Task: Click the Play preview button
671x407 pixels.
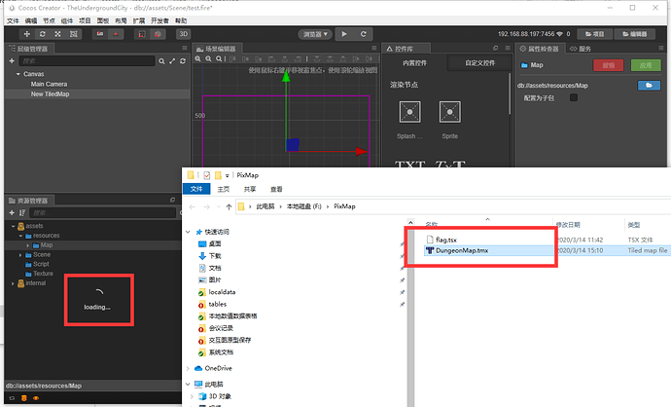Action: pyautogui.click(x=344, y=34)
